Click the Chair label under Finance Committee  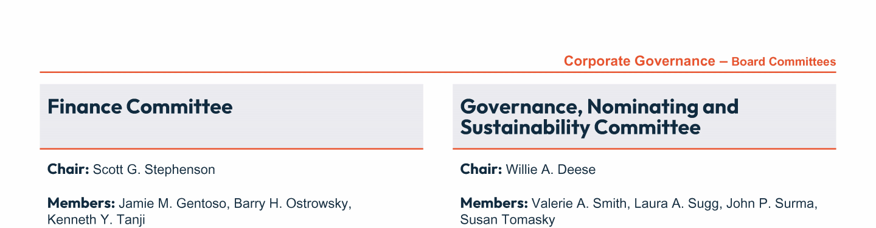[69, 170]
